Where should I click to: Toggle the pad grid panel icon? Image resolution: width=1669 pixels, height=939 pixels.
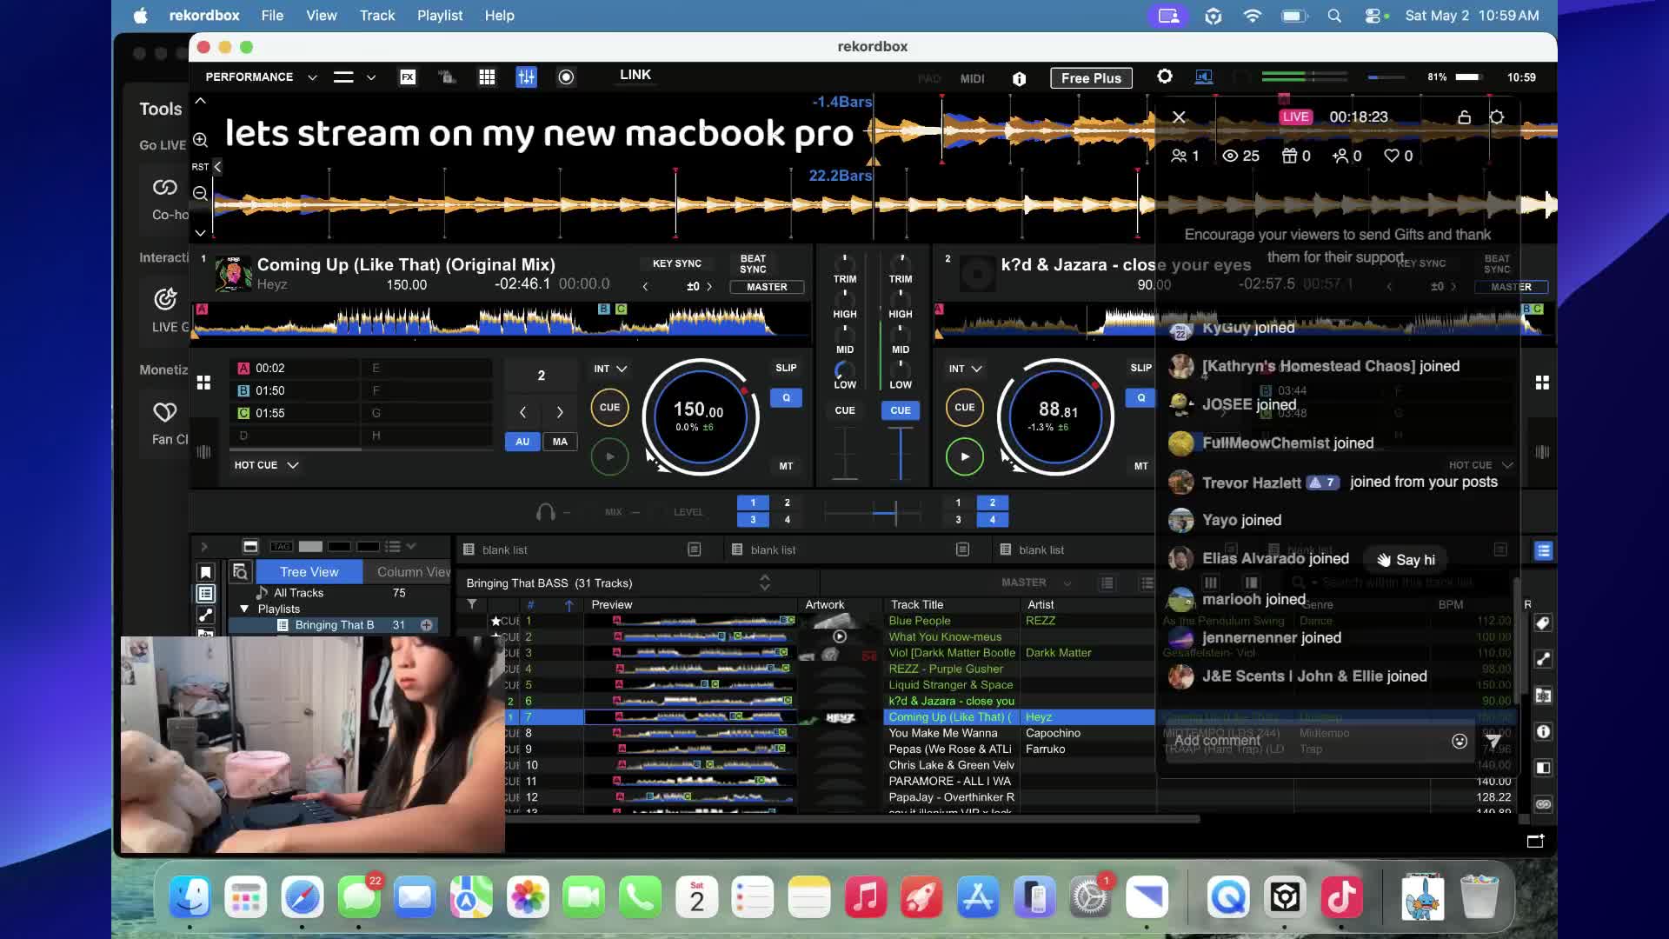point(487,77)
